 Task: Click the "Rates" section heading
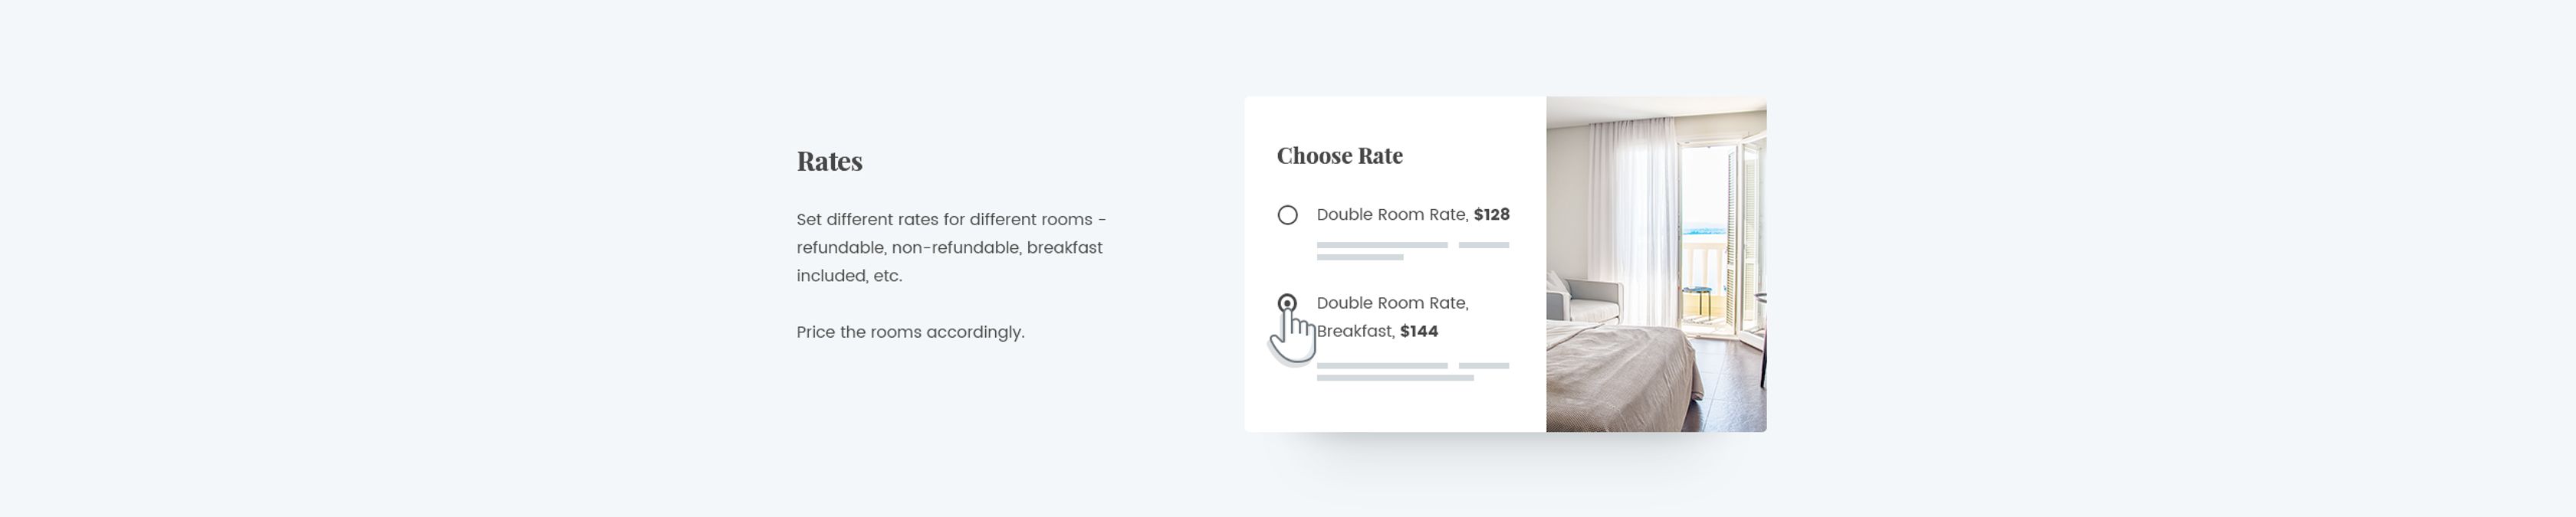pos(829,161)
